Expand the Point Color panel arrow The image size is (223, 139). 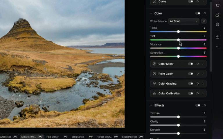[x=203, y=74]
